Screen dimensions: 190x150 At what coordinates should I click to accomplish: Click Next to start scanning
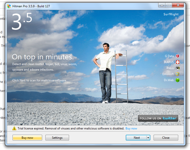click(137, 138)
